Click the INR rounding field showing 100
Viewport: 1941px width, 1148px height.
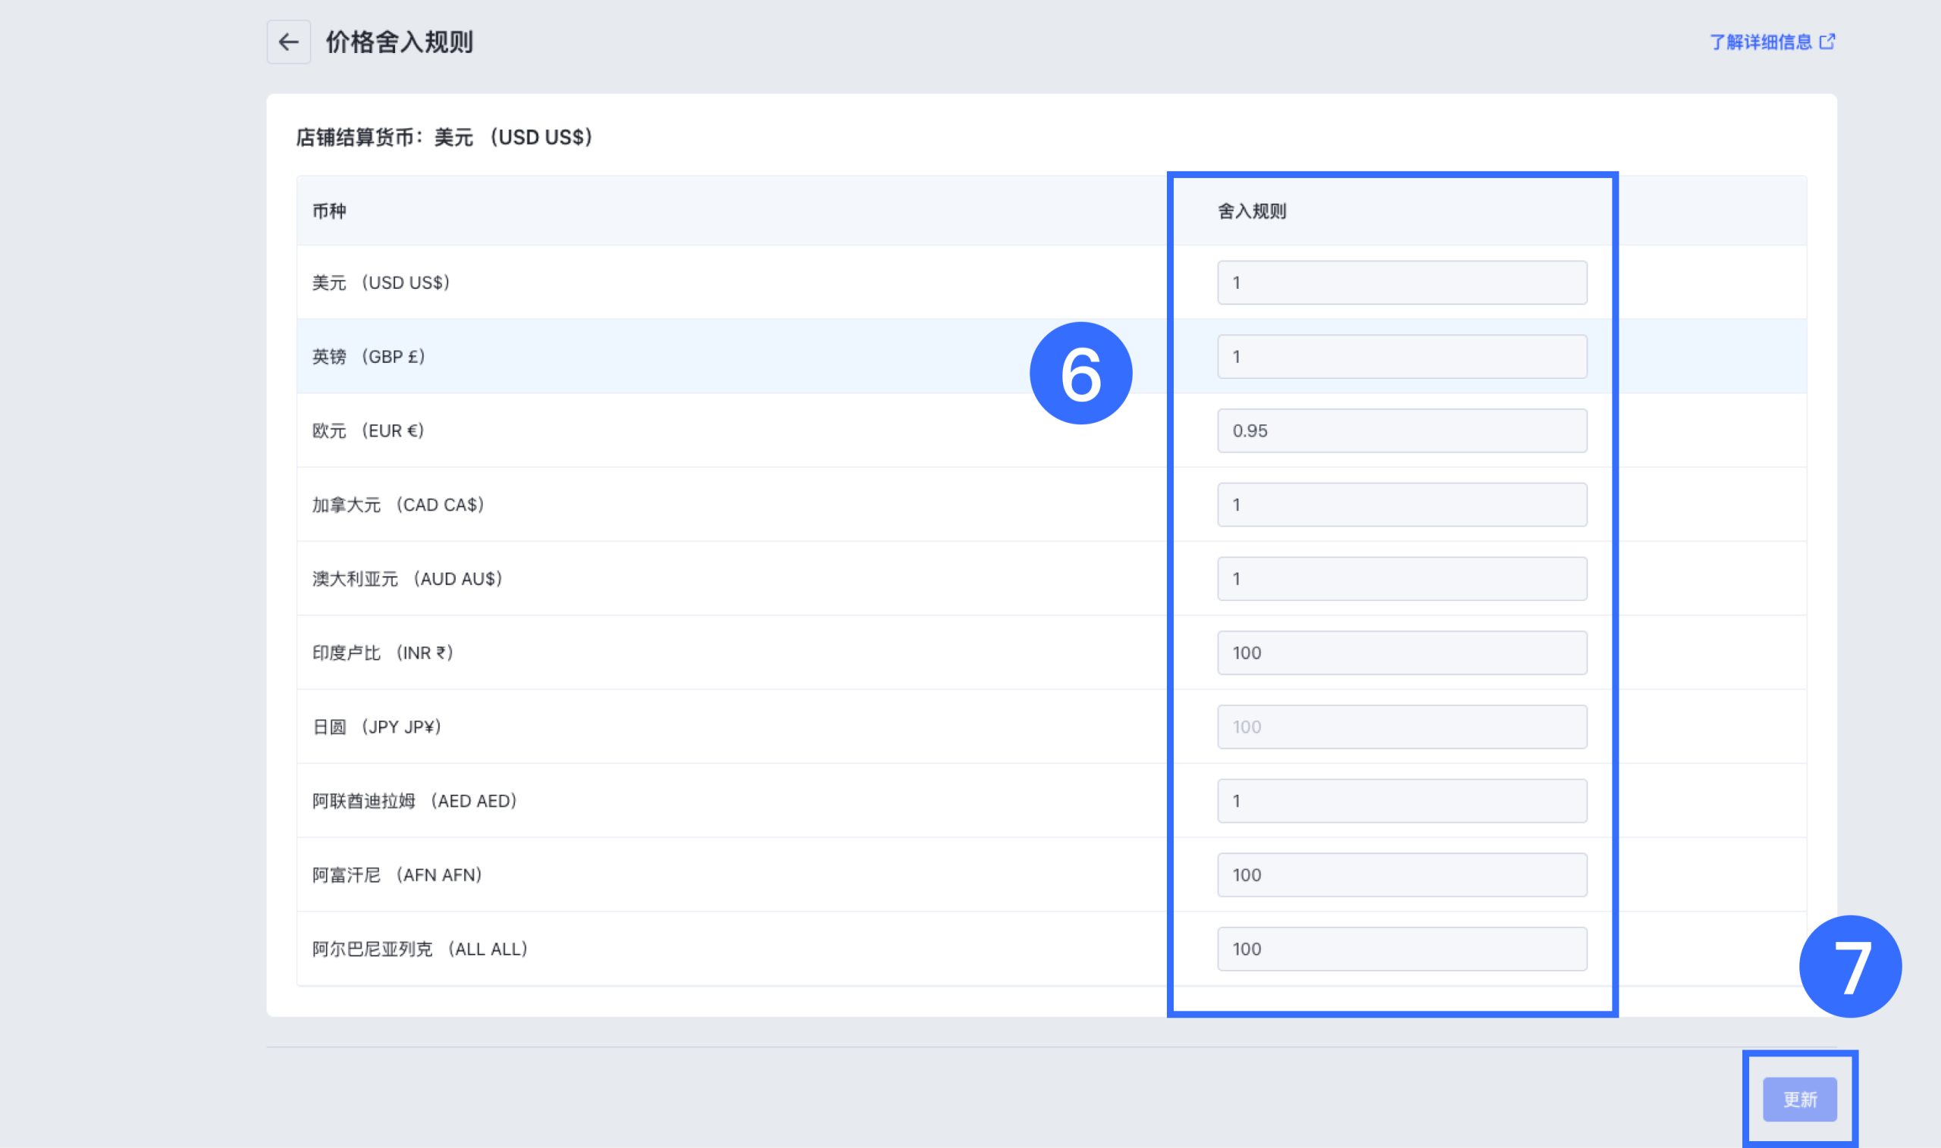[x=1402, y=653]
